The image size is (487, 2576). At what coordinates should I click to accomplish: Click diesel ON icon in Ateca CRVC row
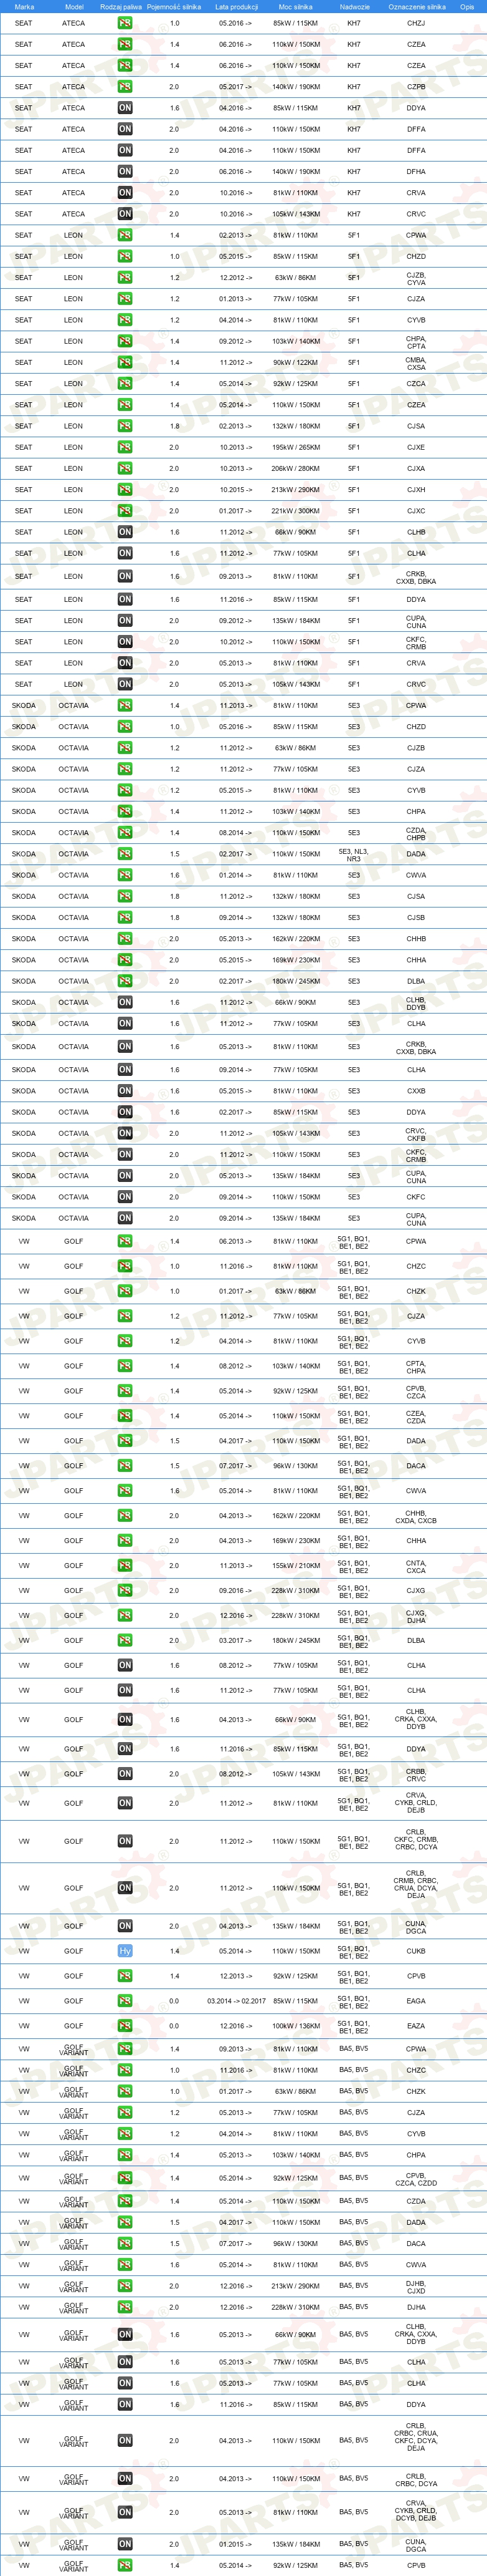(x=125, y=214)
